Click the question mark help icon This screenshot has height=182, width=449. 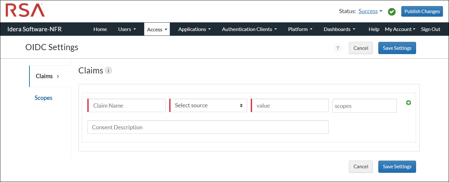[338, 48]
